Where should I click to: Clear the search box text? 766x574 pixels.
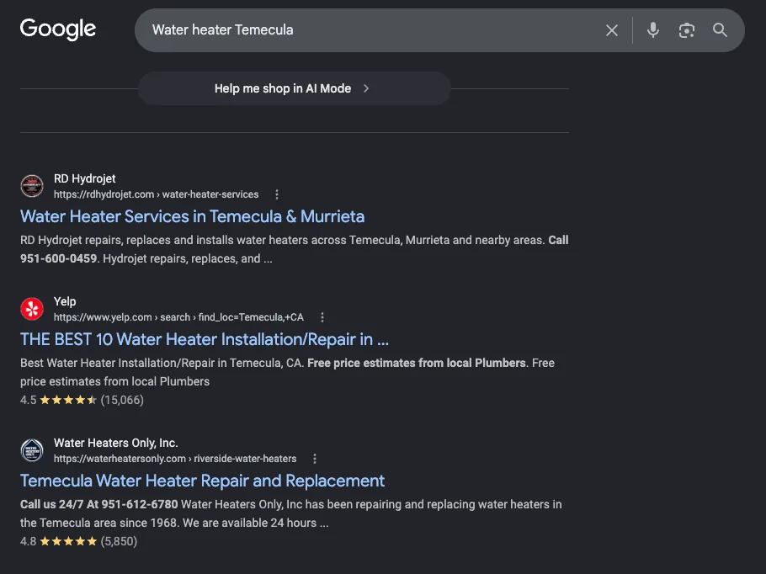[x=612, y=30]
